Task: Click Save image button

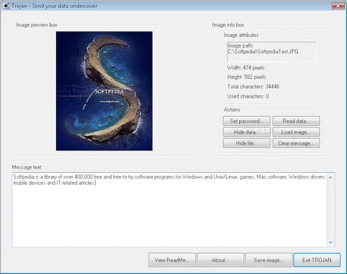Action: (269, 260)
